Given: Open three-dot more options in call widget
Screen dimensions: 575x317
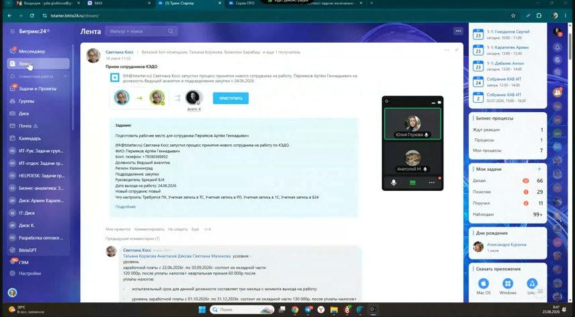Looking at the screenshot, I should 432,182.
